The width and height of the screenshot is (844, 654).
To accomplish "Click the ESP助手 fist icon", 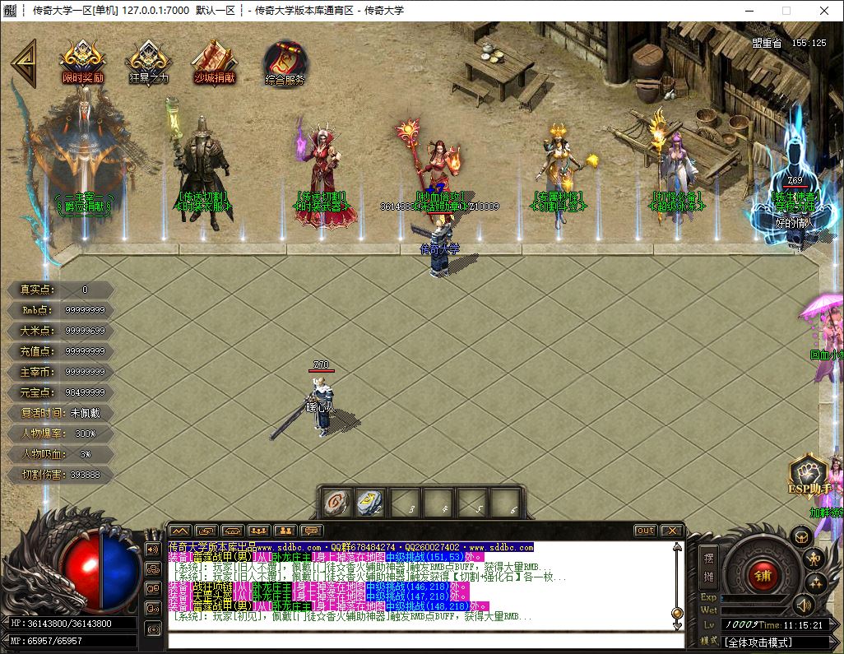I will 809,475.
